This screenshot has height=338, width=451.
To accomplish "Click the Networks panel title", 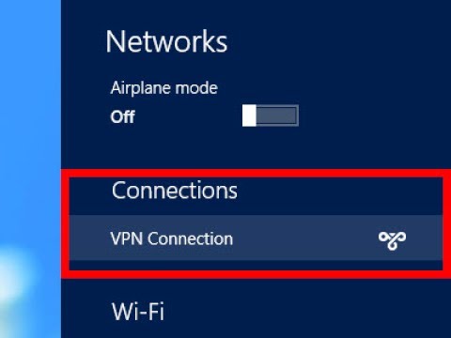I will (166, 41).
